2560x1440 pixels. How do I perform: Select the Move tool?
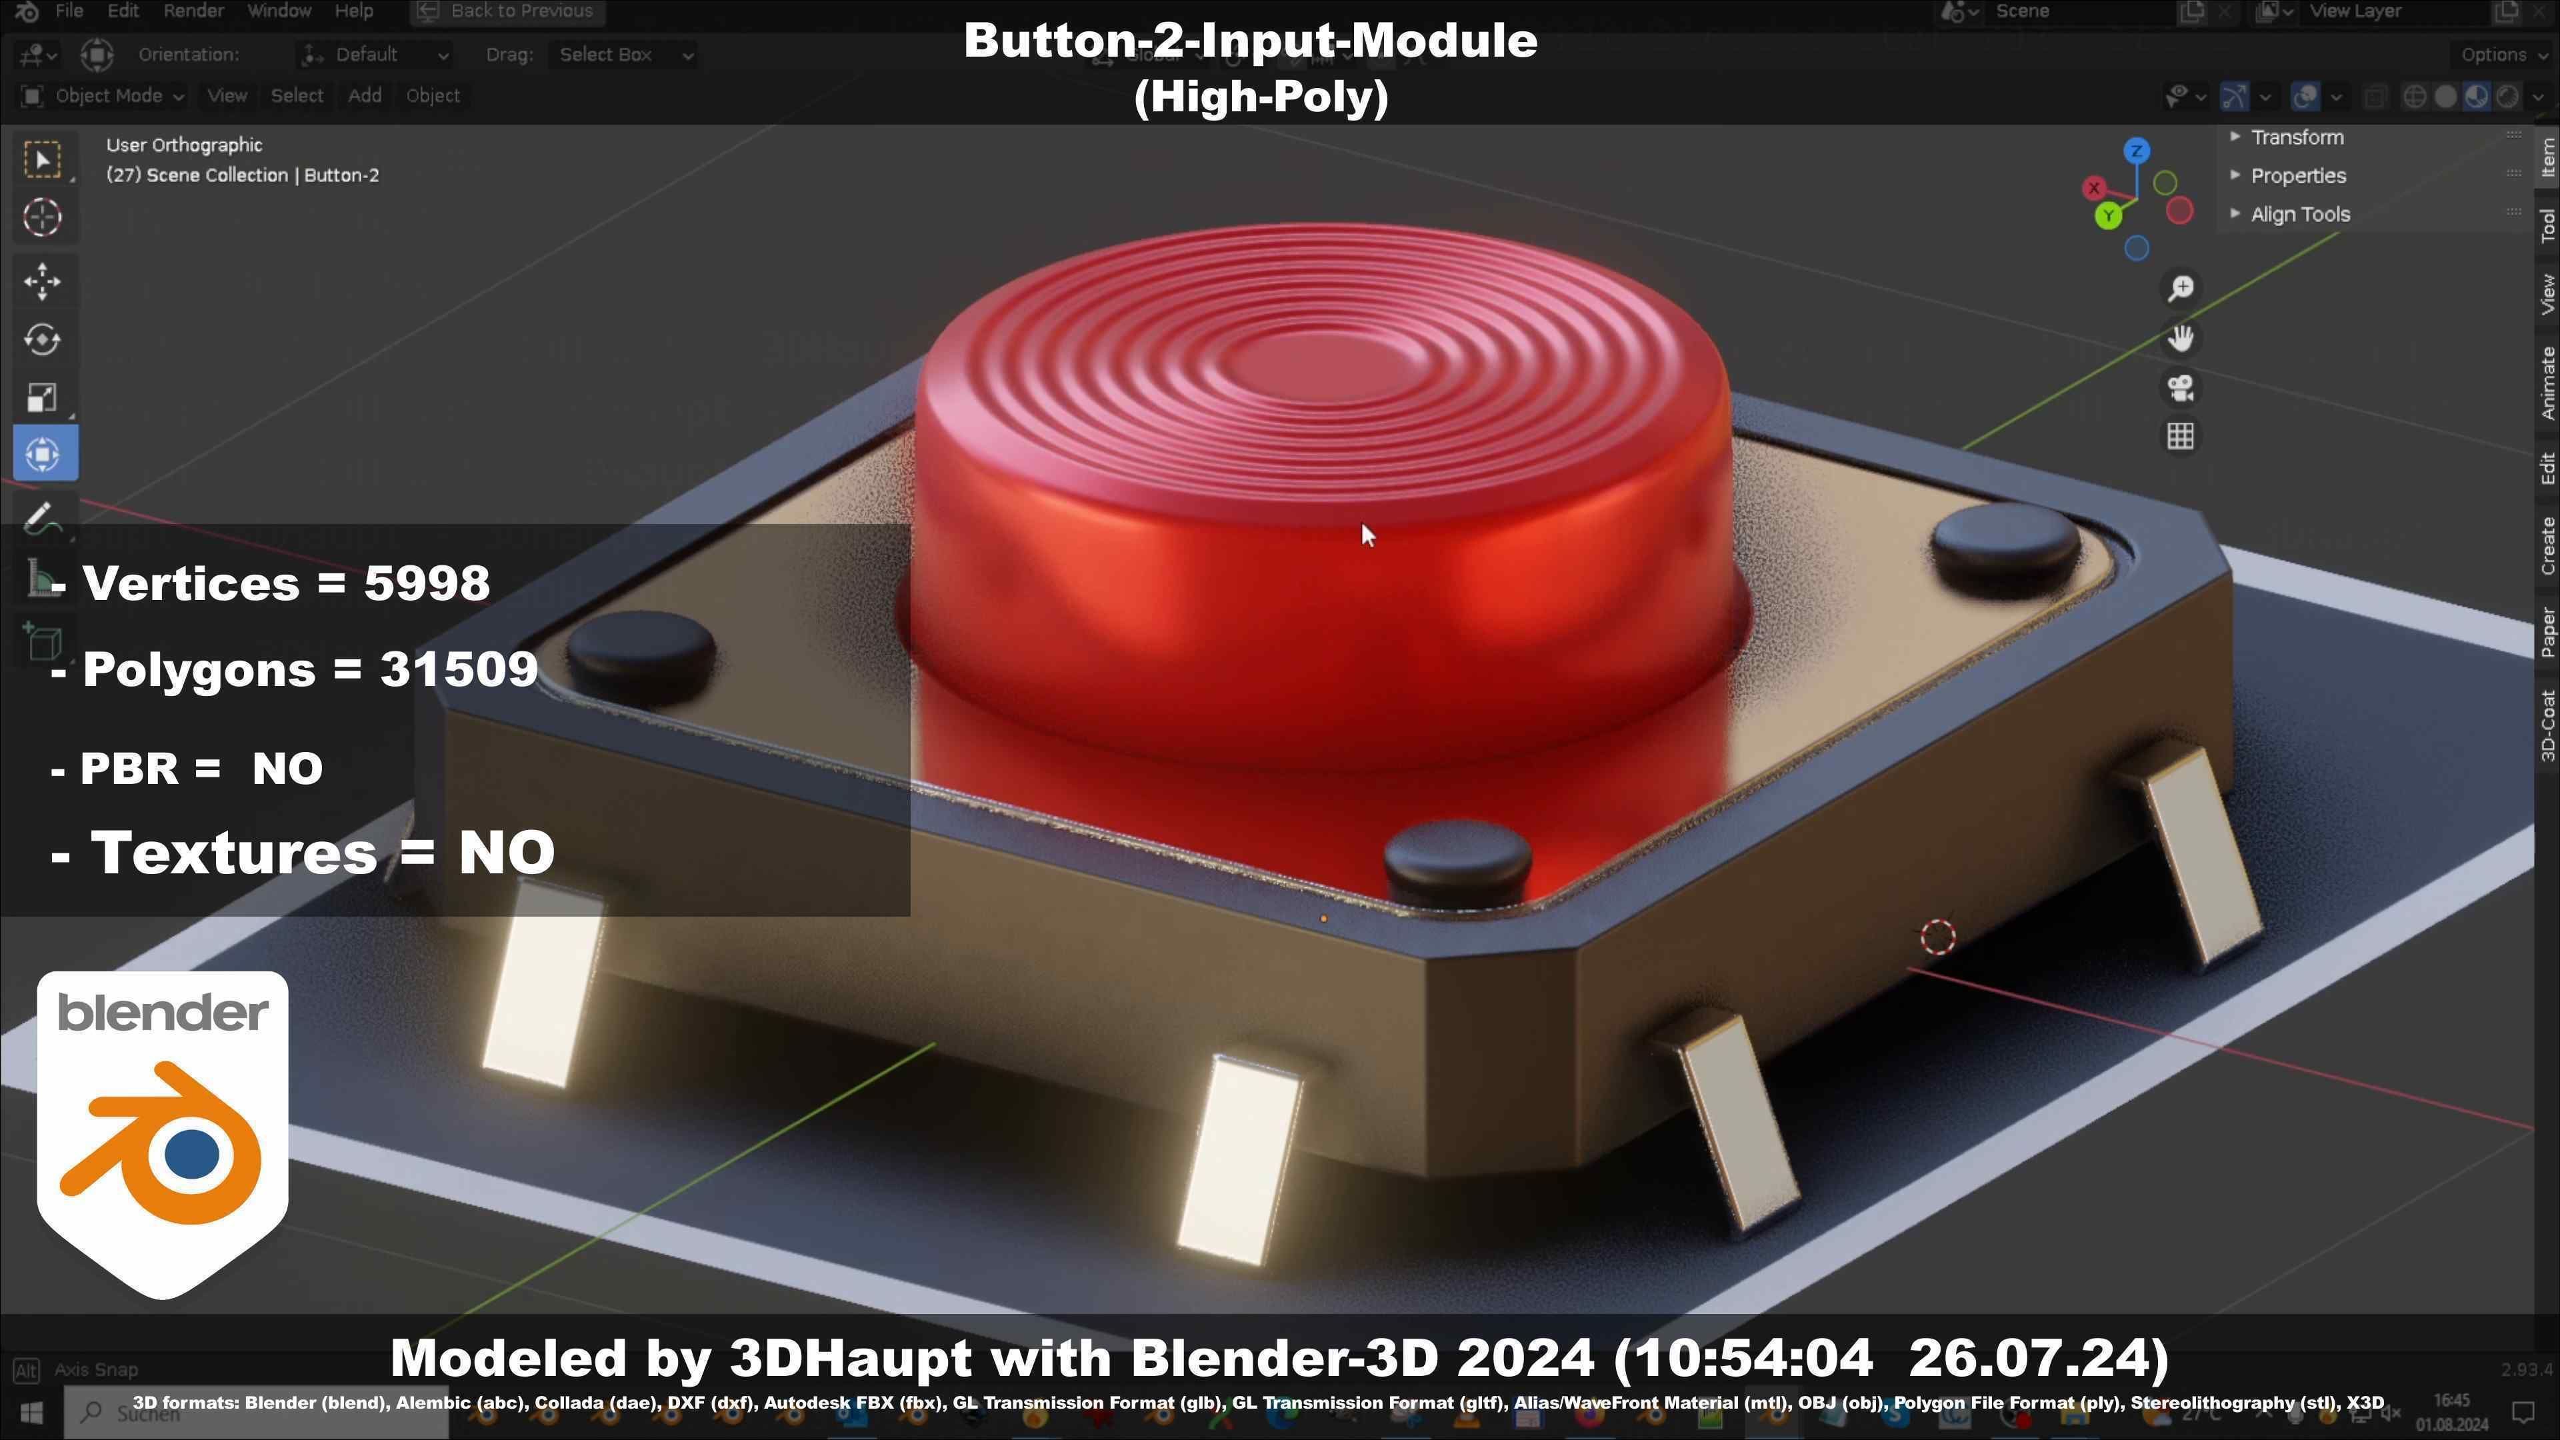coord(42,282)
